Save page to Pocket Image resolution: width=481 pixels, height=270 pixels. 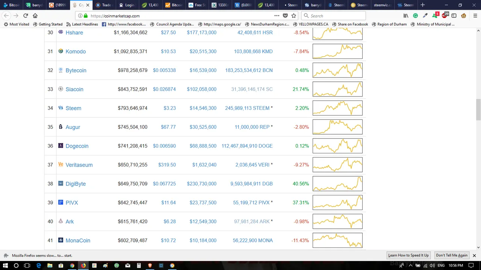285,16
